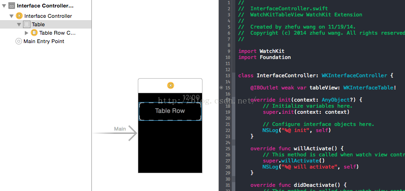Click the yellow Interface Controller outline icon
This screenshot has height=191, width=405.
(19, 16)
